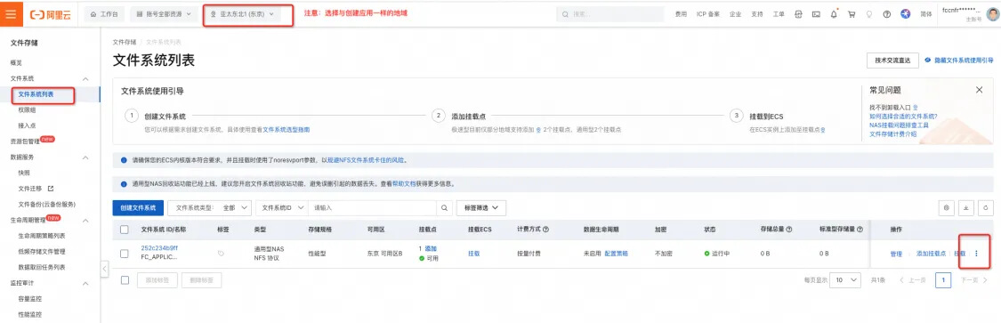Open the Cloud Shell terminal icon

tap(816, 14)
